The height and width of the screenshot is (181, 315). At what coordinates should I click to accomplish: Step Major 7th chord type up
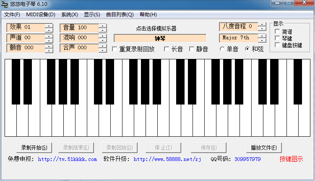coord(262,36)
